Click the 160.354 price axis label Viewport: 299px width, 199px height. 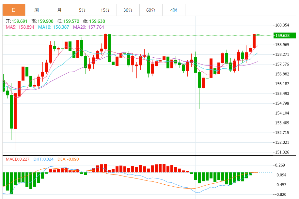point(282,25)
